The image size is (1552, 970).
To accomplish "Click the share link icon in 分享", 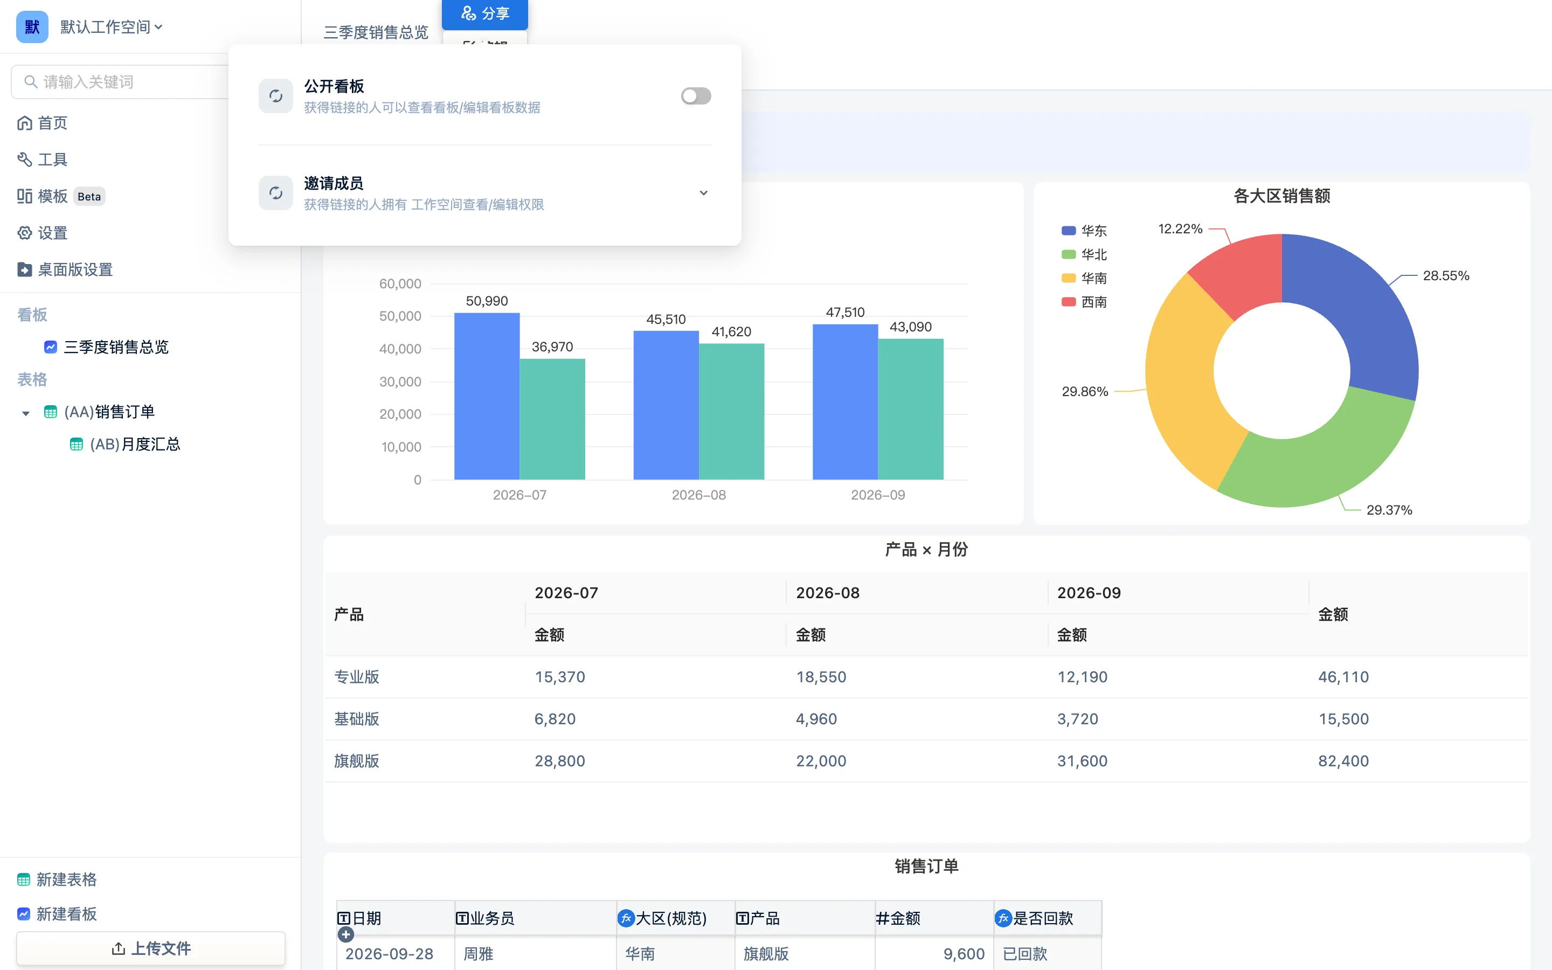I will pos(469,13).
